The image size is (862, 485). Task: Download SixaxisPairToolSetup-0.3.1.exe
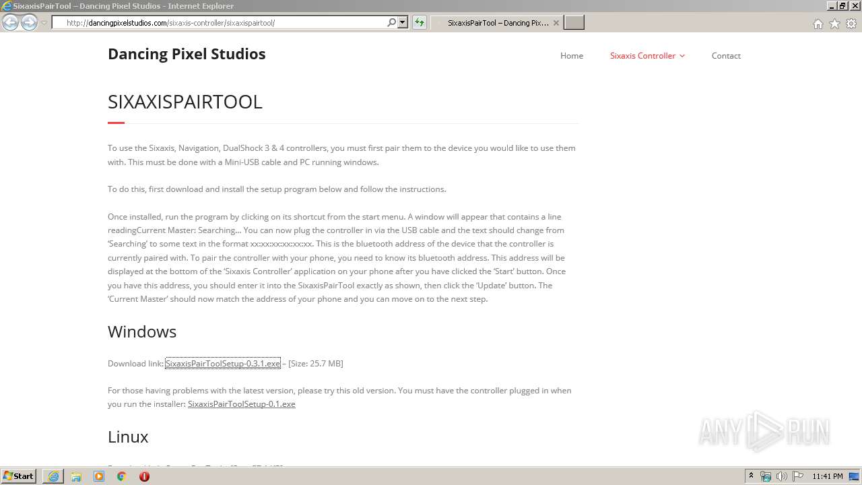pos(223,363)
